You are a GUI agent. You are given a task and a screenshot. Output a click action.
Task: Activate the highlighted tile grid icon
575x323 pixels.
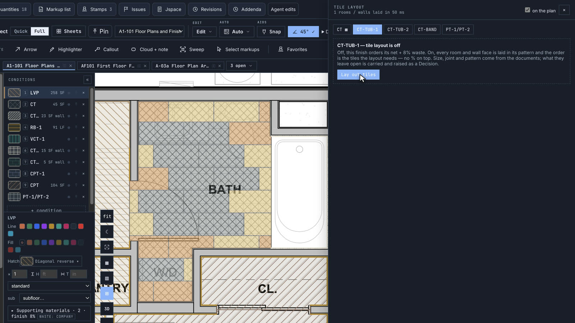point(107,294)
